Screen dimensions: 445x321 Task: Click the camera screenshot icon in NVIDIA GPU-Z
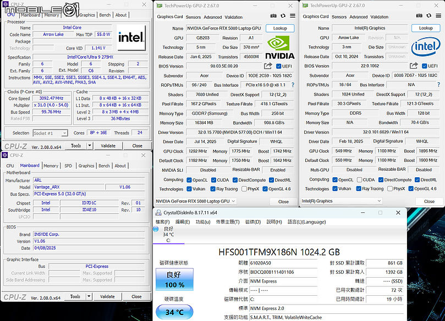coord(273,16)
